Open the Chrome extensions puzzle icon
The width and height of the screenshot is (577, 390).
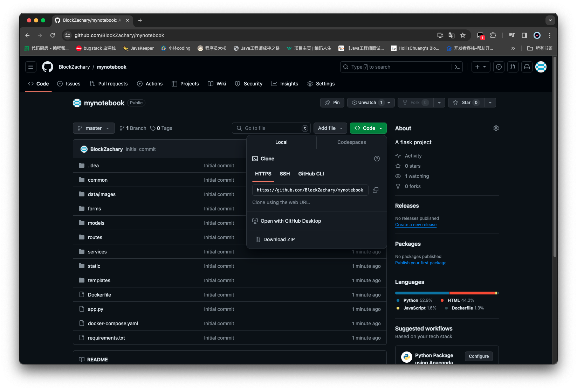coord(493,35)
